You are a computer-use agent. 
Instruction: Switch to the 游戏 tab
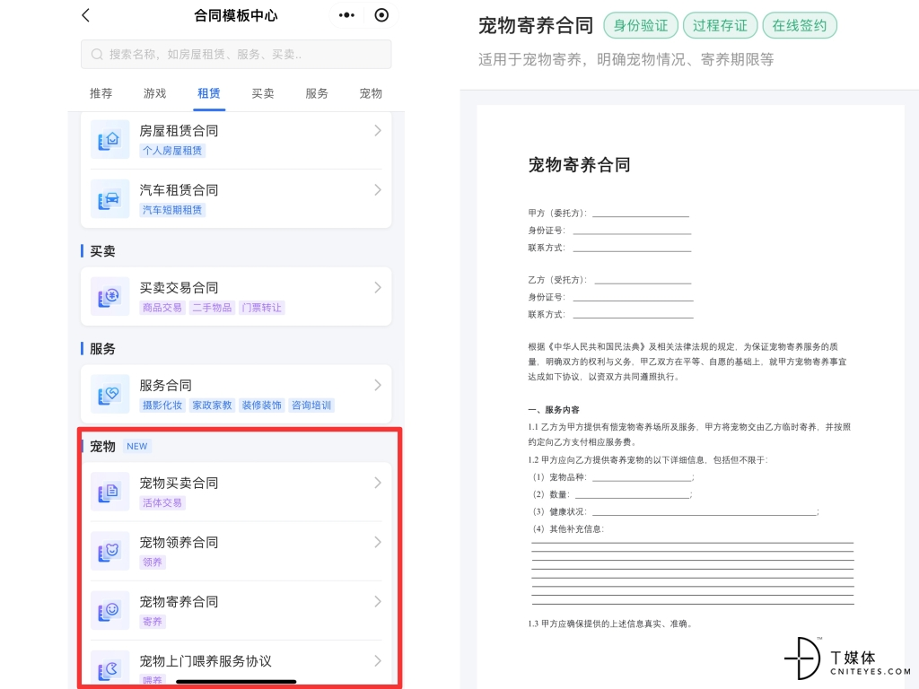click(155, 93)
